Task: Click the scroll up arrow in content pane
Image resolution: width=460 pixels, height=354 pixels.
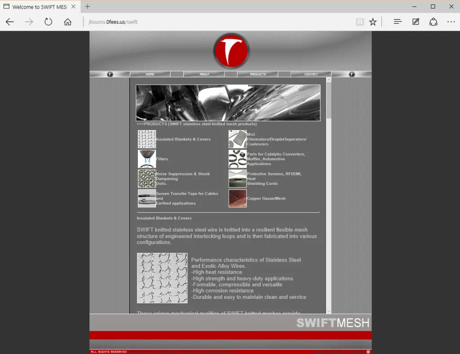Action: click(328, 80)
